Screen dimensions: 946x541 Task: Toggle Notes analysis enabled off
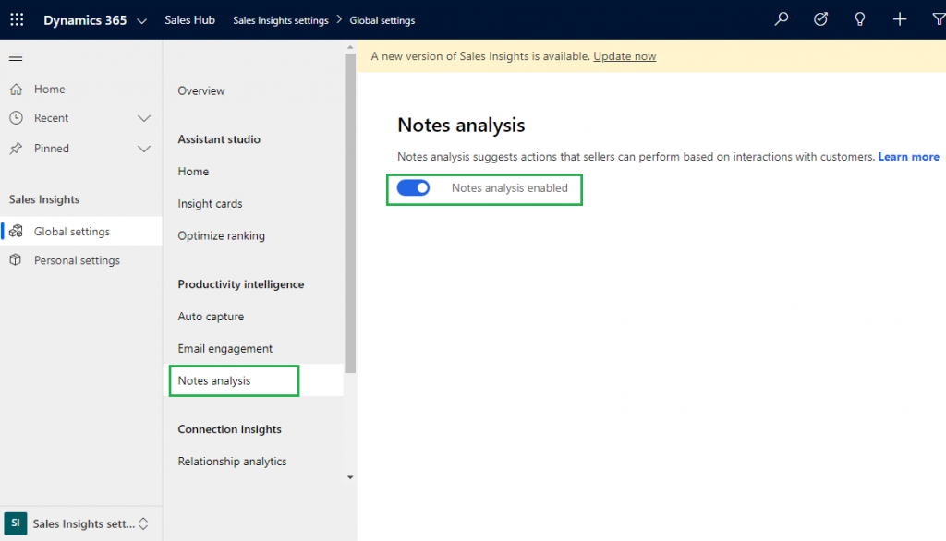(413, 186)
